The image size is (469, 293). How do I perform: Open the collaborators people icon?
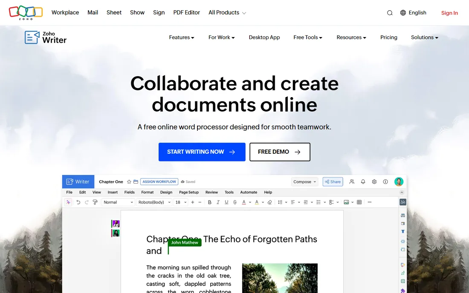(352, 181)
